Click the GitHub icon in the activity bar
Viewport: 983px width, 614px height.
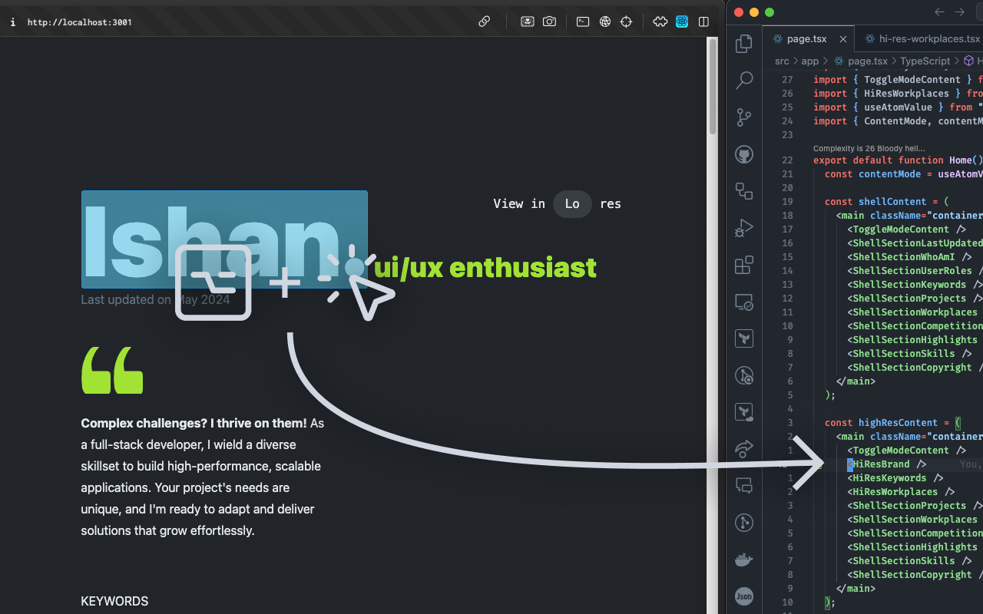(x=743, y=153)
